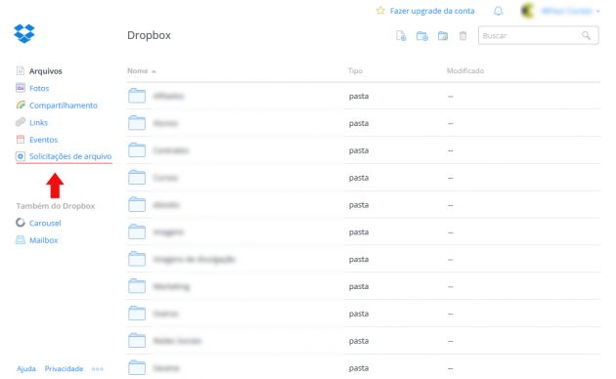Click the shared folder toolbar icon

pos(443,36)
